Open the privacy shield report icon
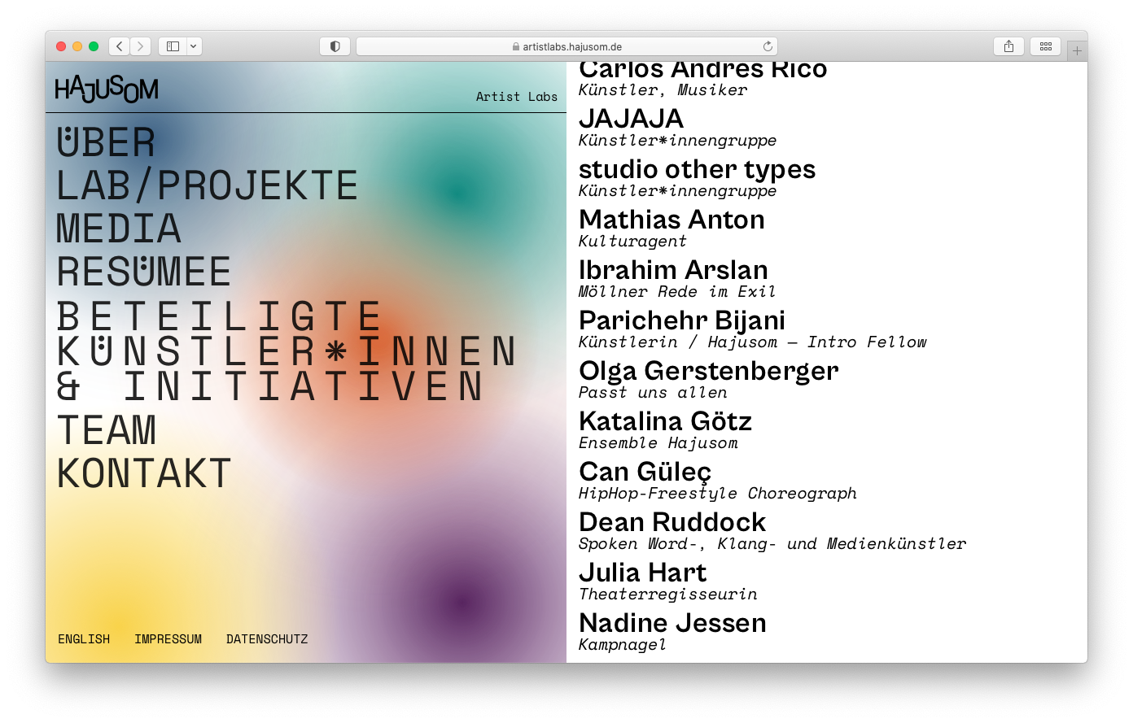 [335, 46]
